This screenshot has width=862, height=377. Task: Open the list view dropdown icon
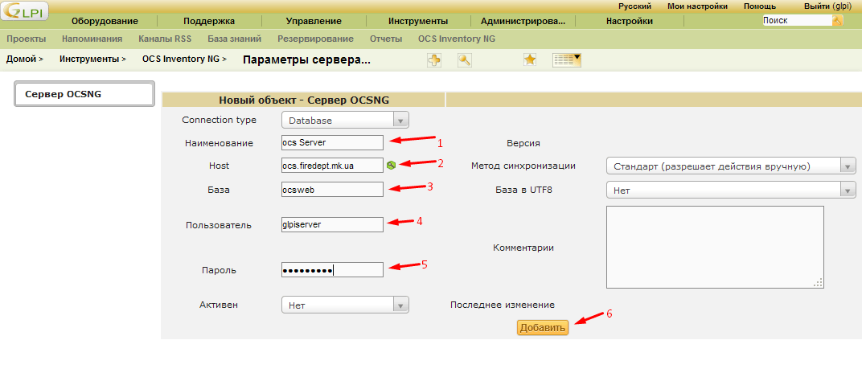tap(567, 60)
